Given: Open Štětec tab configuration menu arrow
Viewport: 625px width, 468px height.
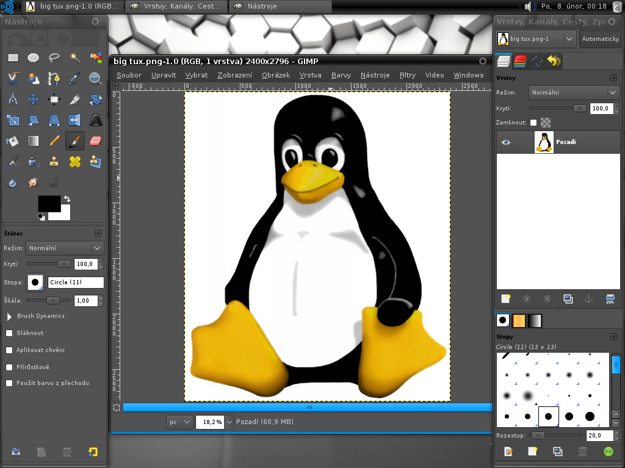Looking at the screenshot, I should 98,233.
